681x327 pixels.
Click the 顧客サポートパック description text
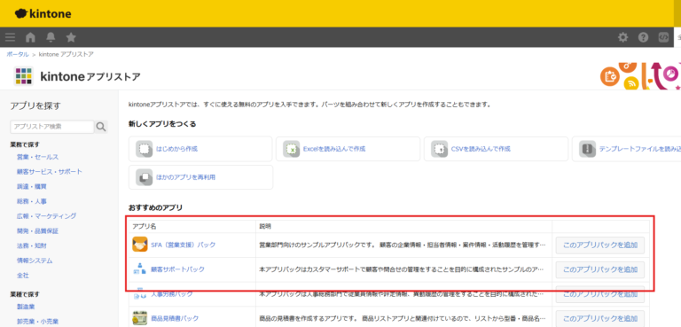coord(402,269)
